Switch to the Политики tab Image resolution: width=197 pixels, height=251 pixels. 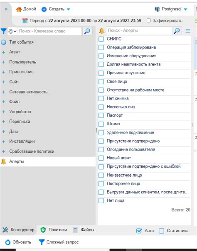[54, 230]
